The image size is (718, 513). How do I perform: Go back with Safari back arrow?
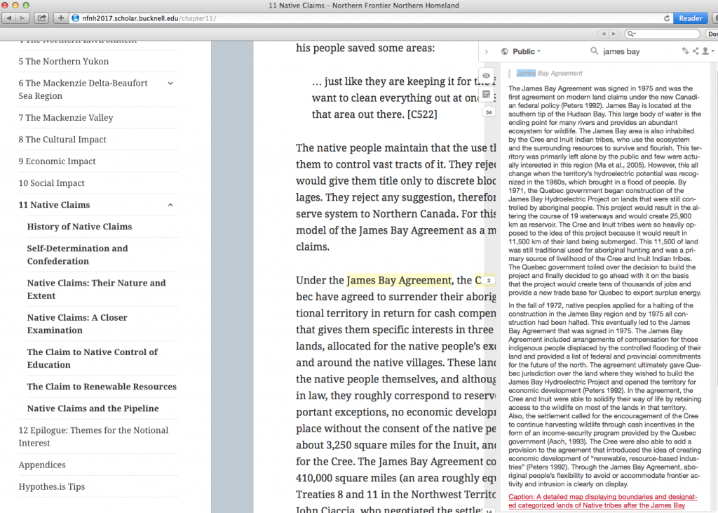(8, 18)
